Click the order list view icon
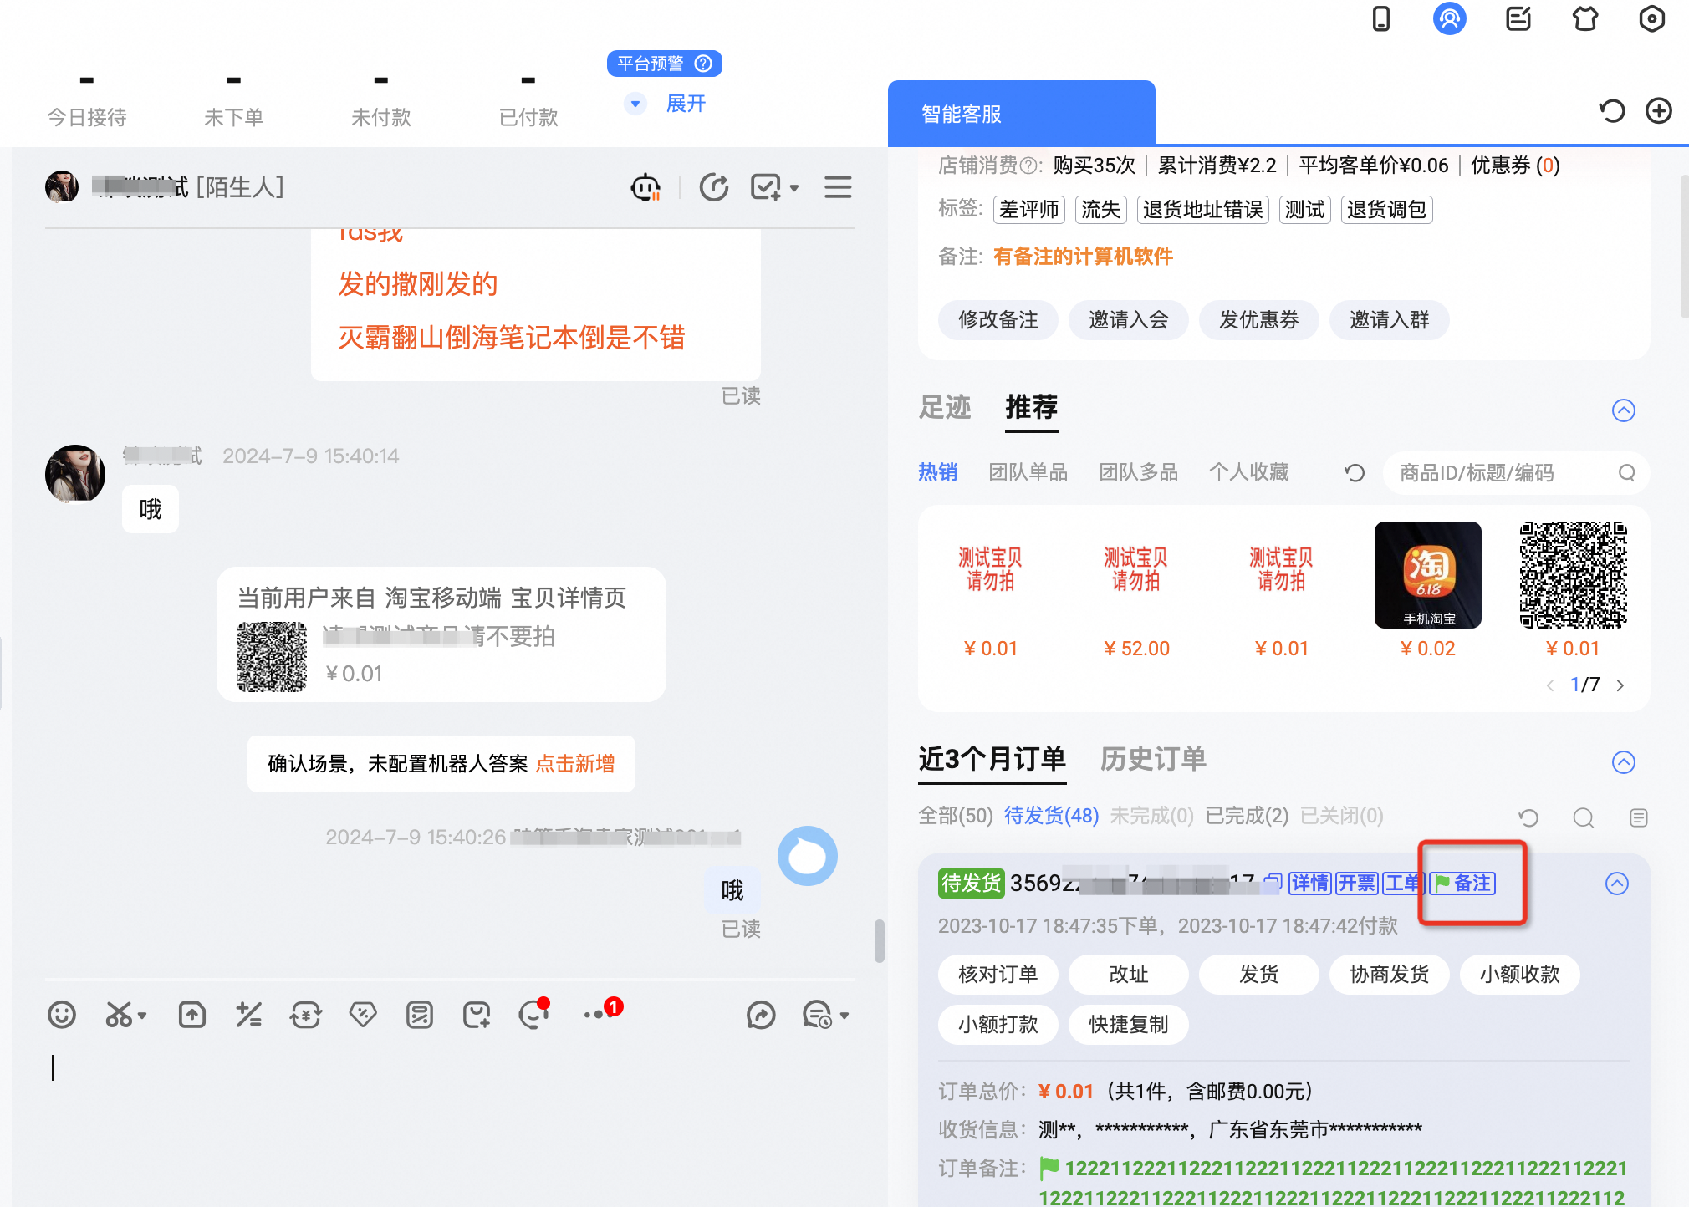 [1639, 817]
